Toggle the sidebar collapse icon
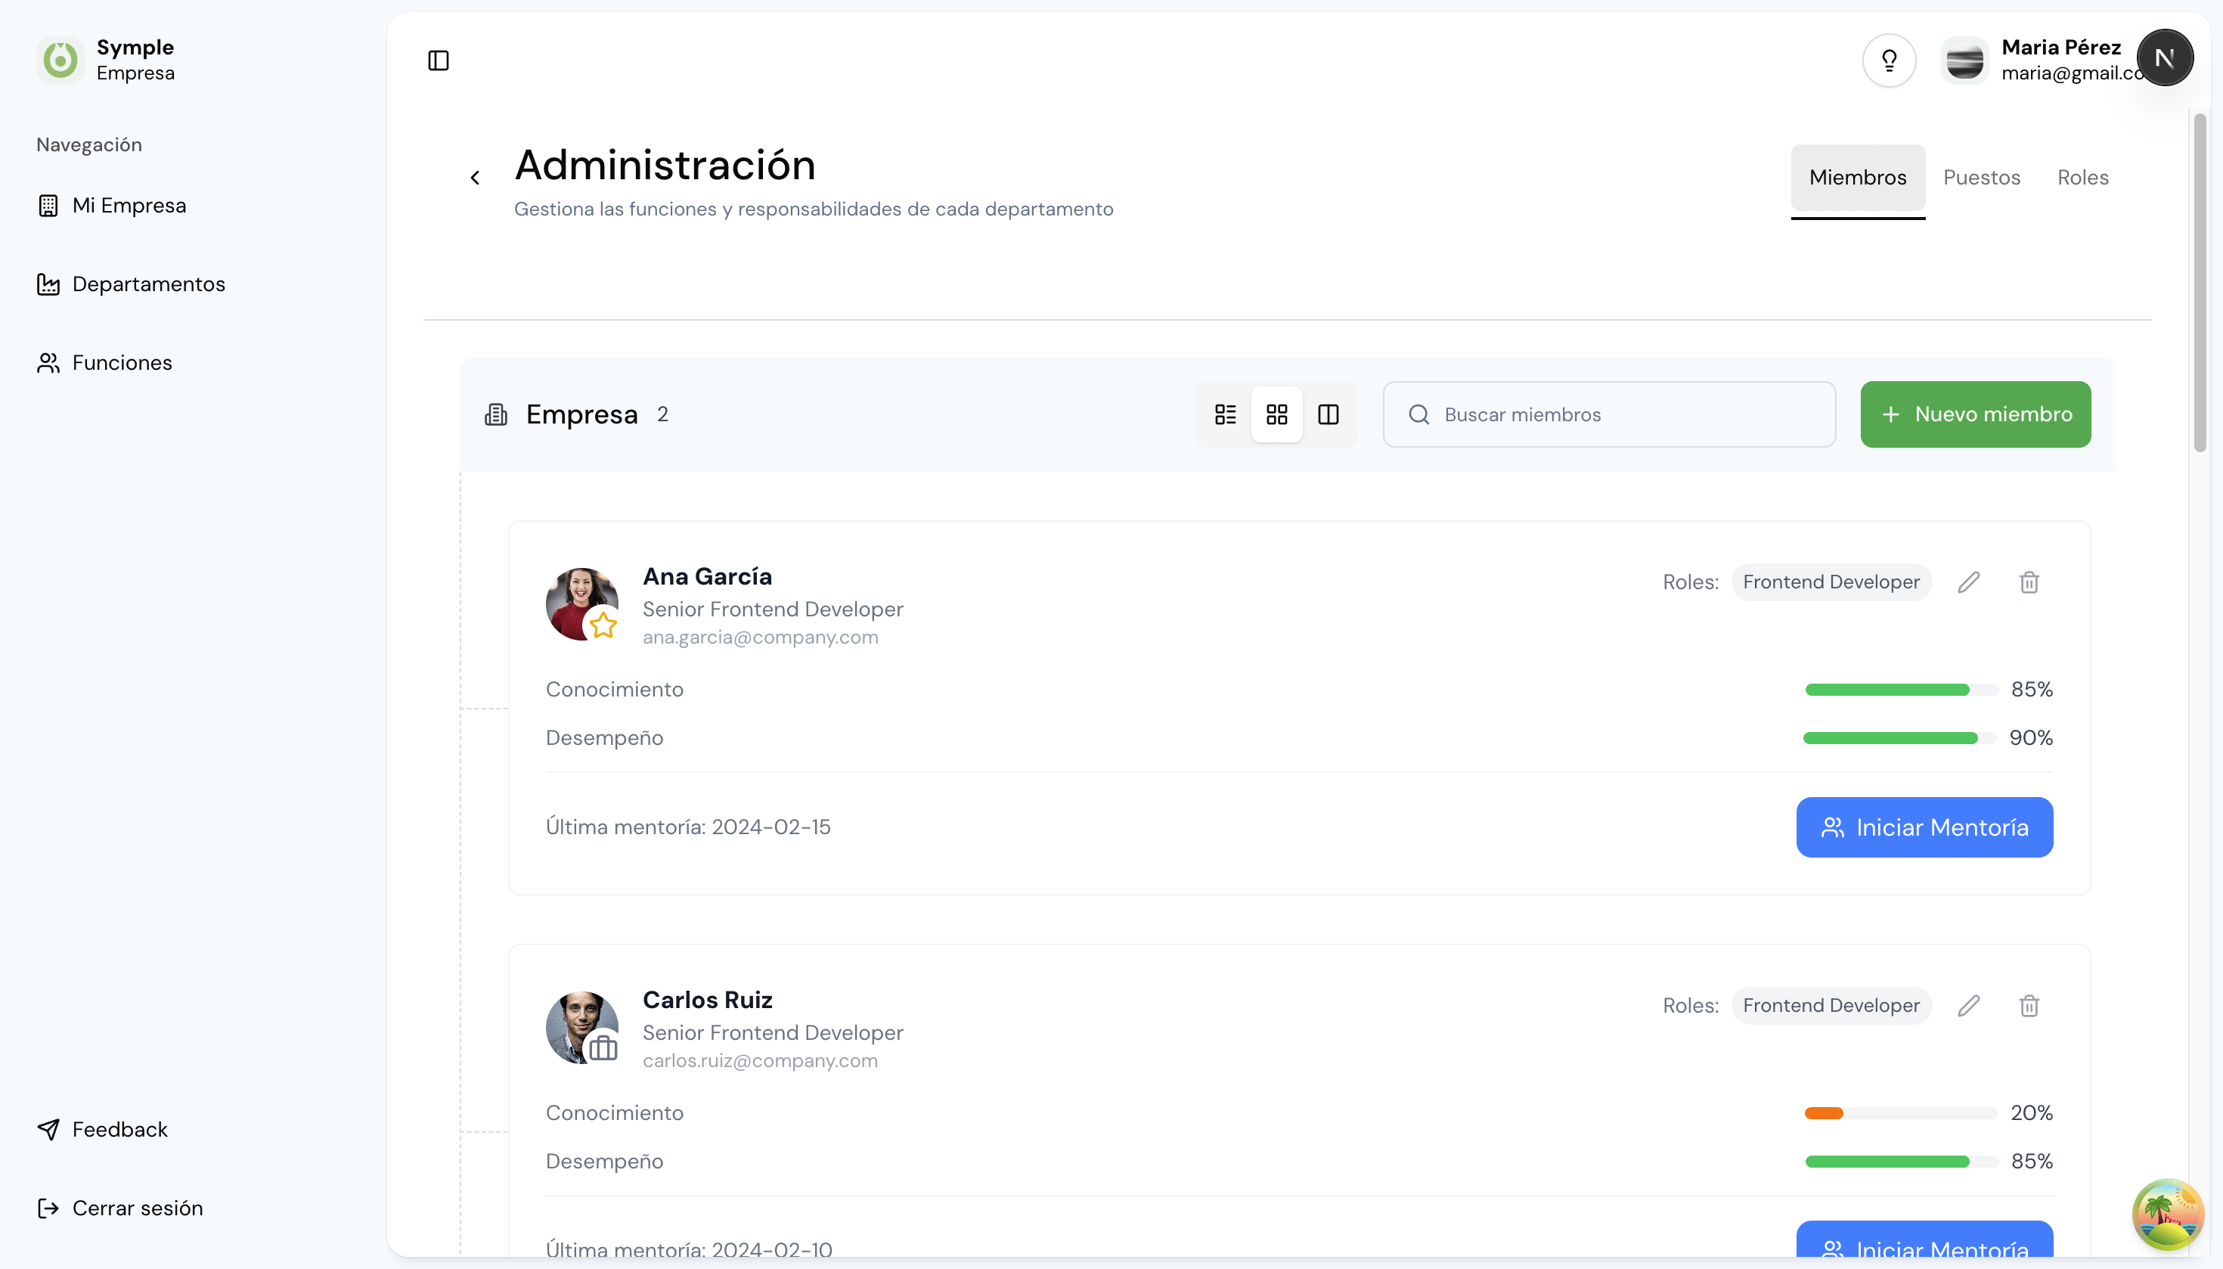Screen dimensions: 2223x1269 439,61
